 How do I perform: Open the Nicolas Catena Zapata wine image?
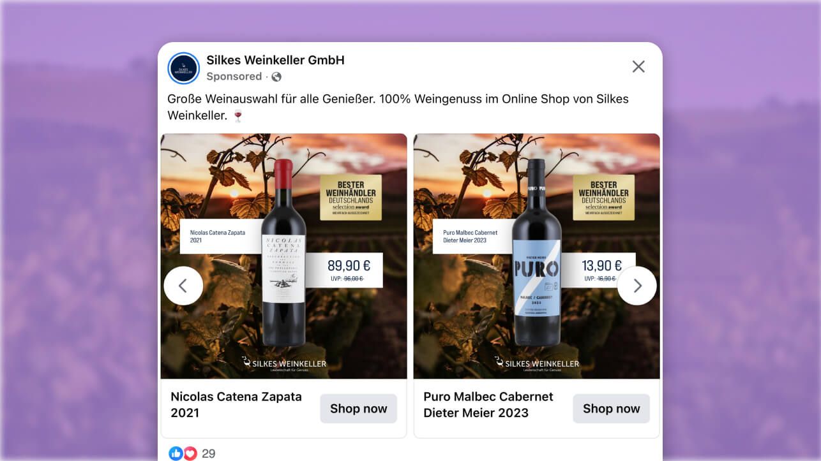pos(283,256)
